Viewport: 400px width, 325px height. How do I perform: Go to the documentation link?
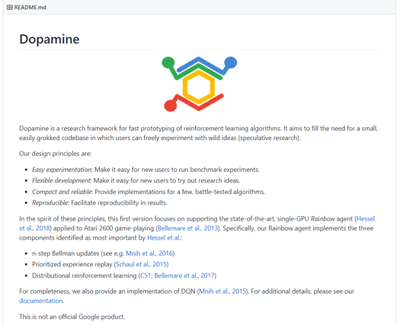pyautogui.click(x=41, y=301)
